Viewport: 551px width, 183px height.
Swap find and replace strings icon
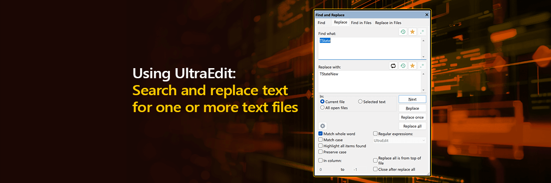(x=393, y=66)
